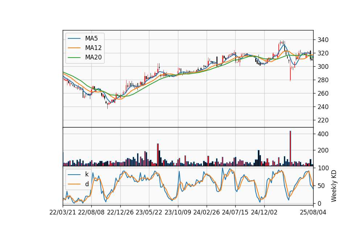Click the 400 volume axis label
348x250 pixels.
pos(323,134)
